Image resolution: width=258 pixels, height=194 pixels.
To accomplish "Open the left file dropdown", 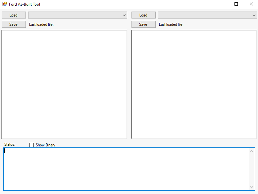I will click(77, 15).
